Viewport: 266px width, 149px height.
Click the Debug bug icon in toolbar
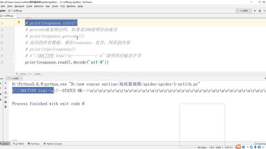pos(260,11)
